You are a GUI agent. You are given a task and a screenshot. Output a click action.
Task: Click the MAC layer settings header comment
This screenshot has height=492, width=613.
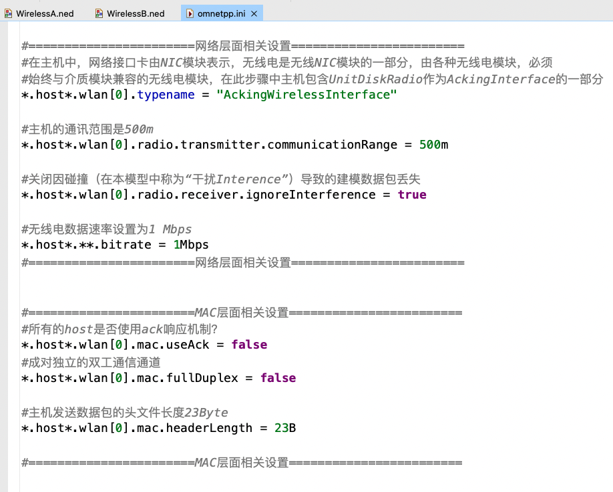pos(242,312)
